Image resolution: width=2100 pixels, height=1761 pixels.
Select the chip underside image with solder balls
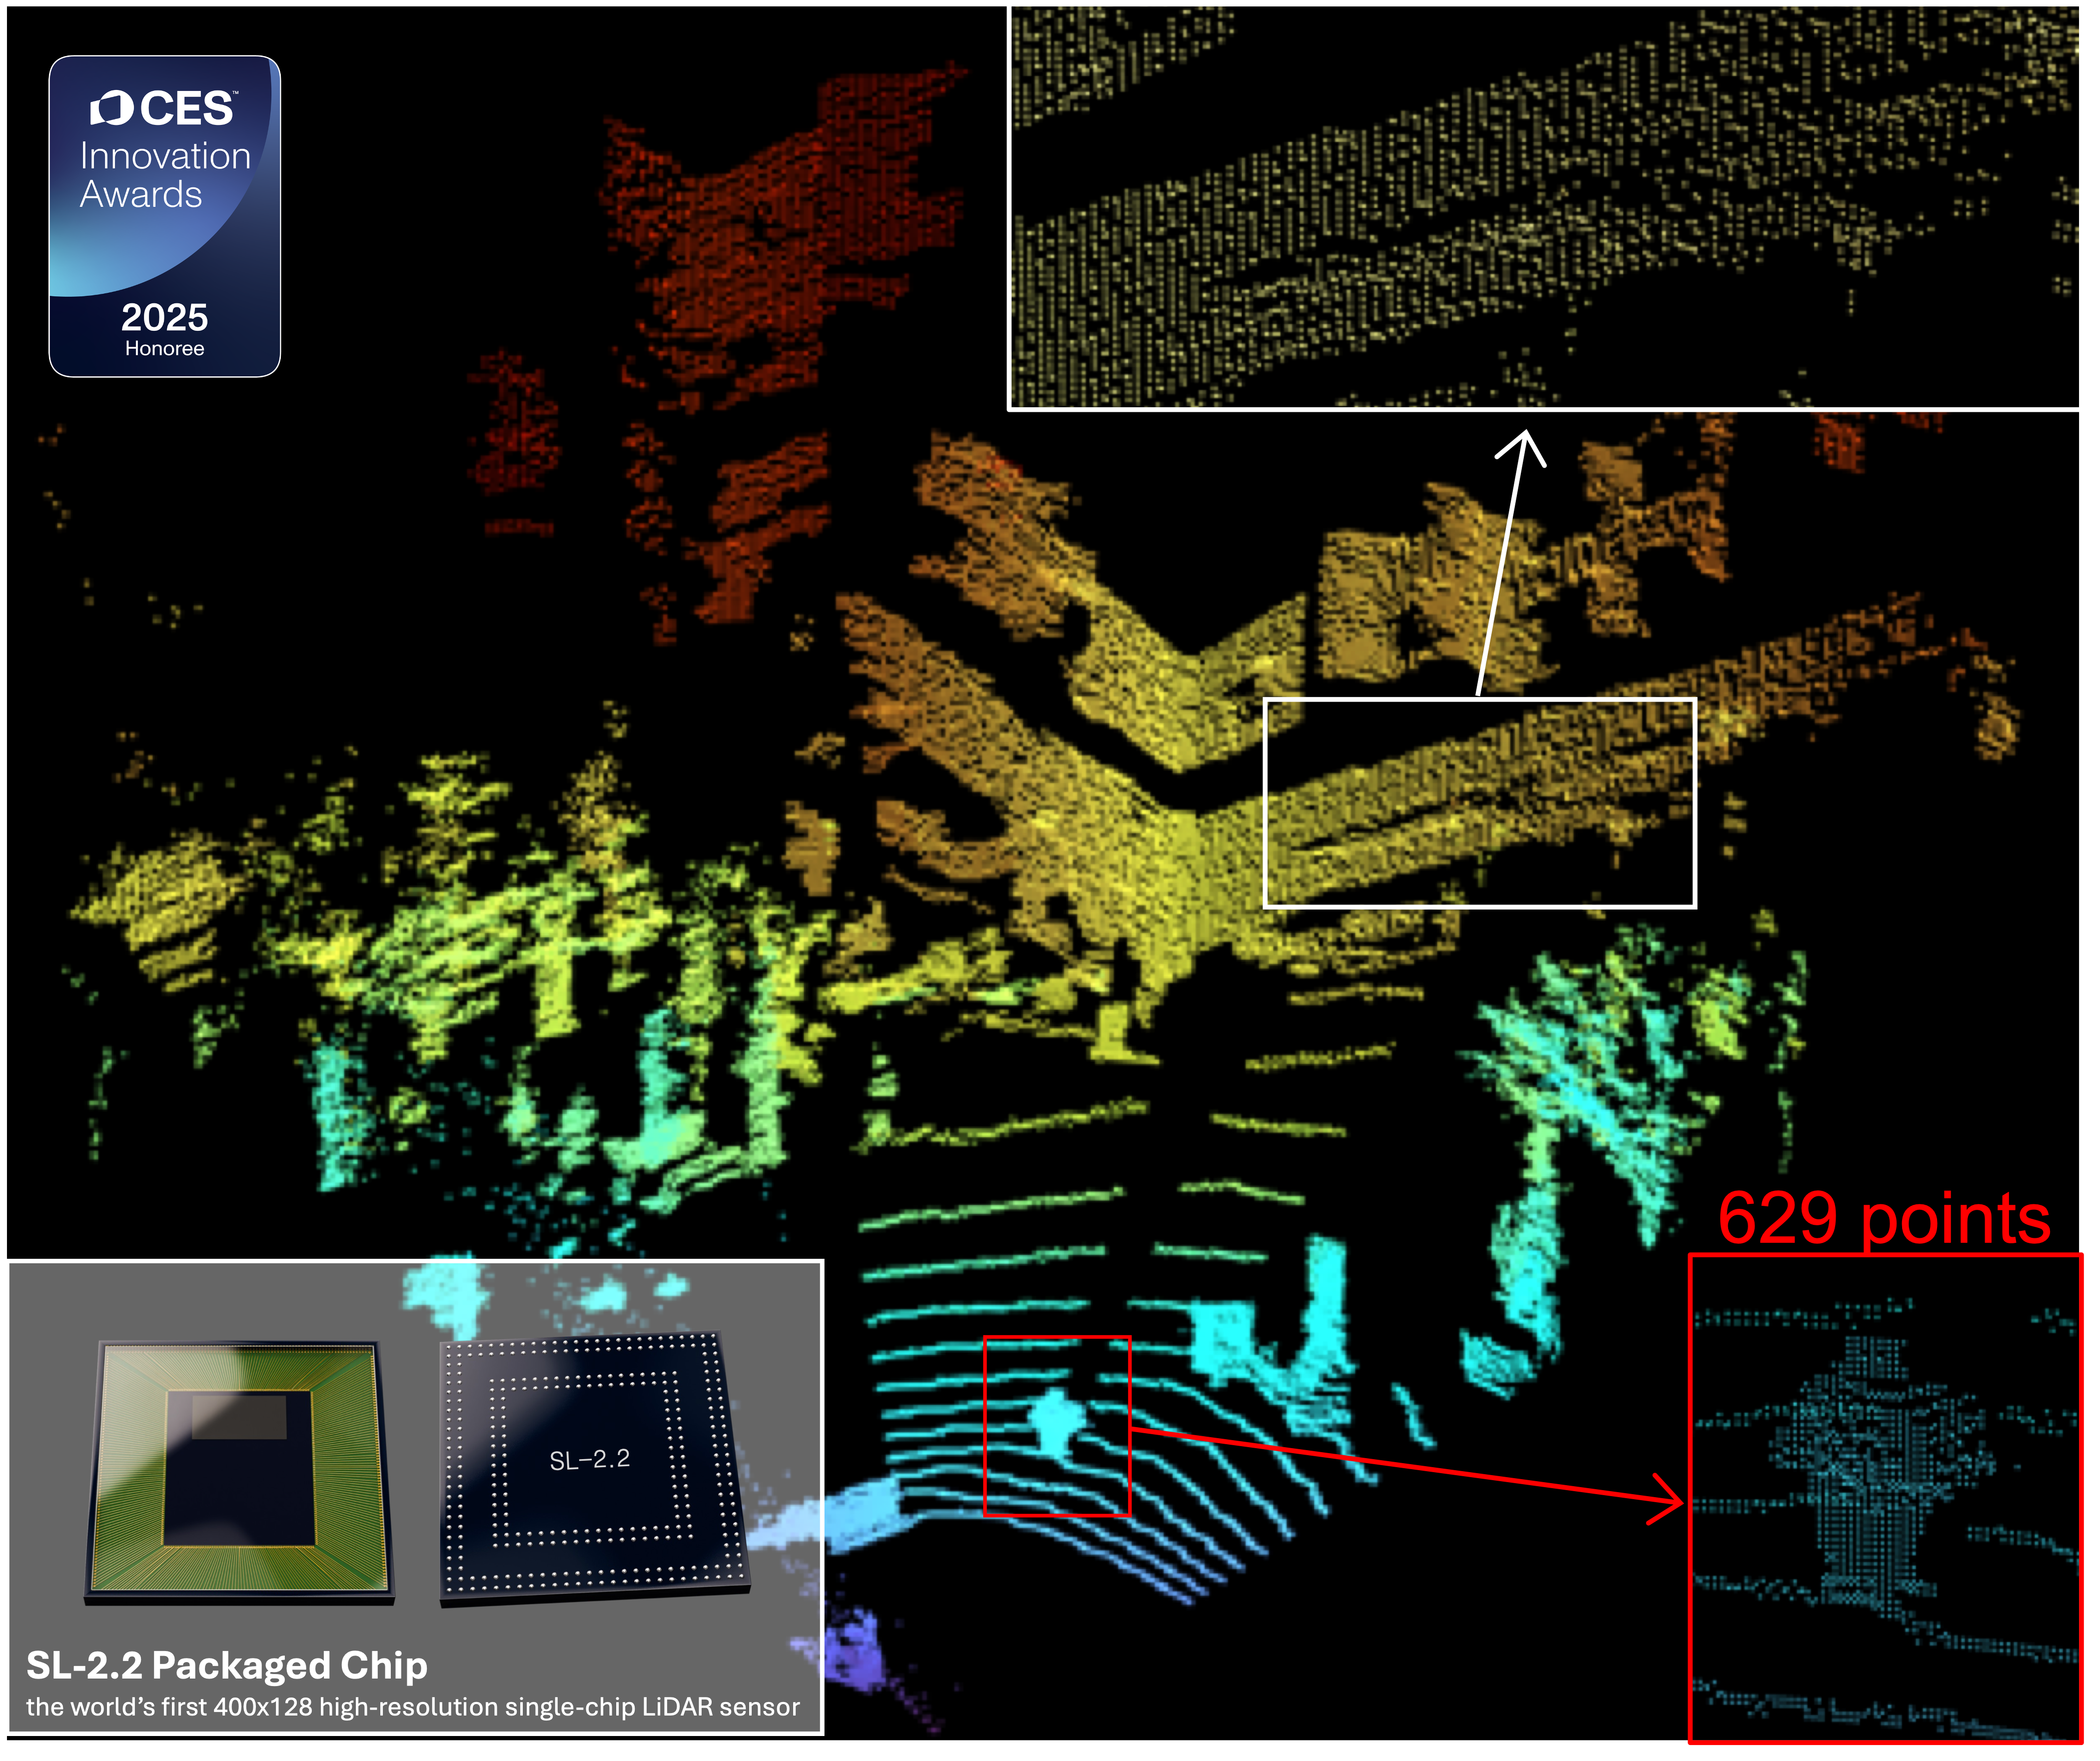click(594, 1470)
